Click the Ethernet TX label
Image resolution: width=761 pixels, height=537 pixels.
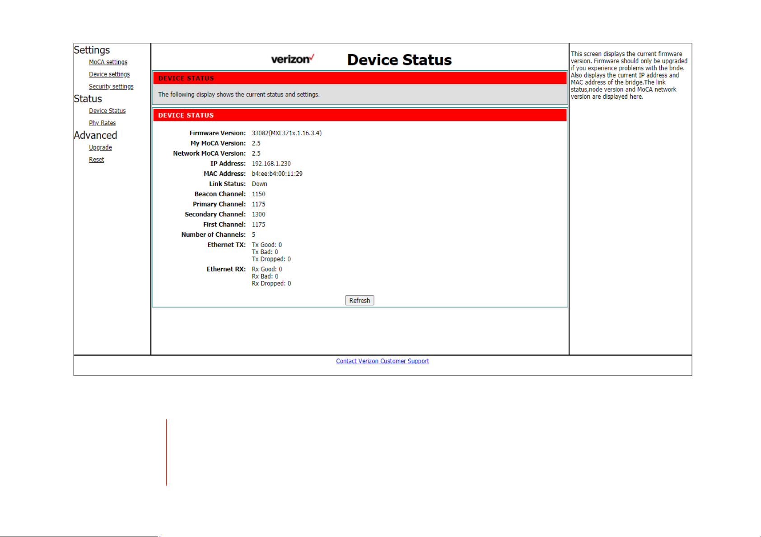coord(227,245)
